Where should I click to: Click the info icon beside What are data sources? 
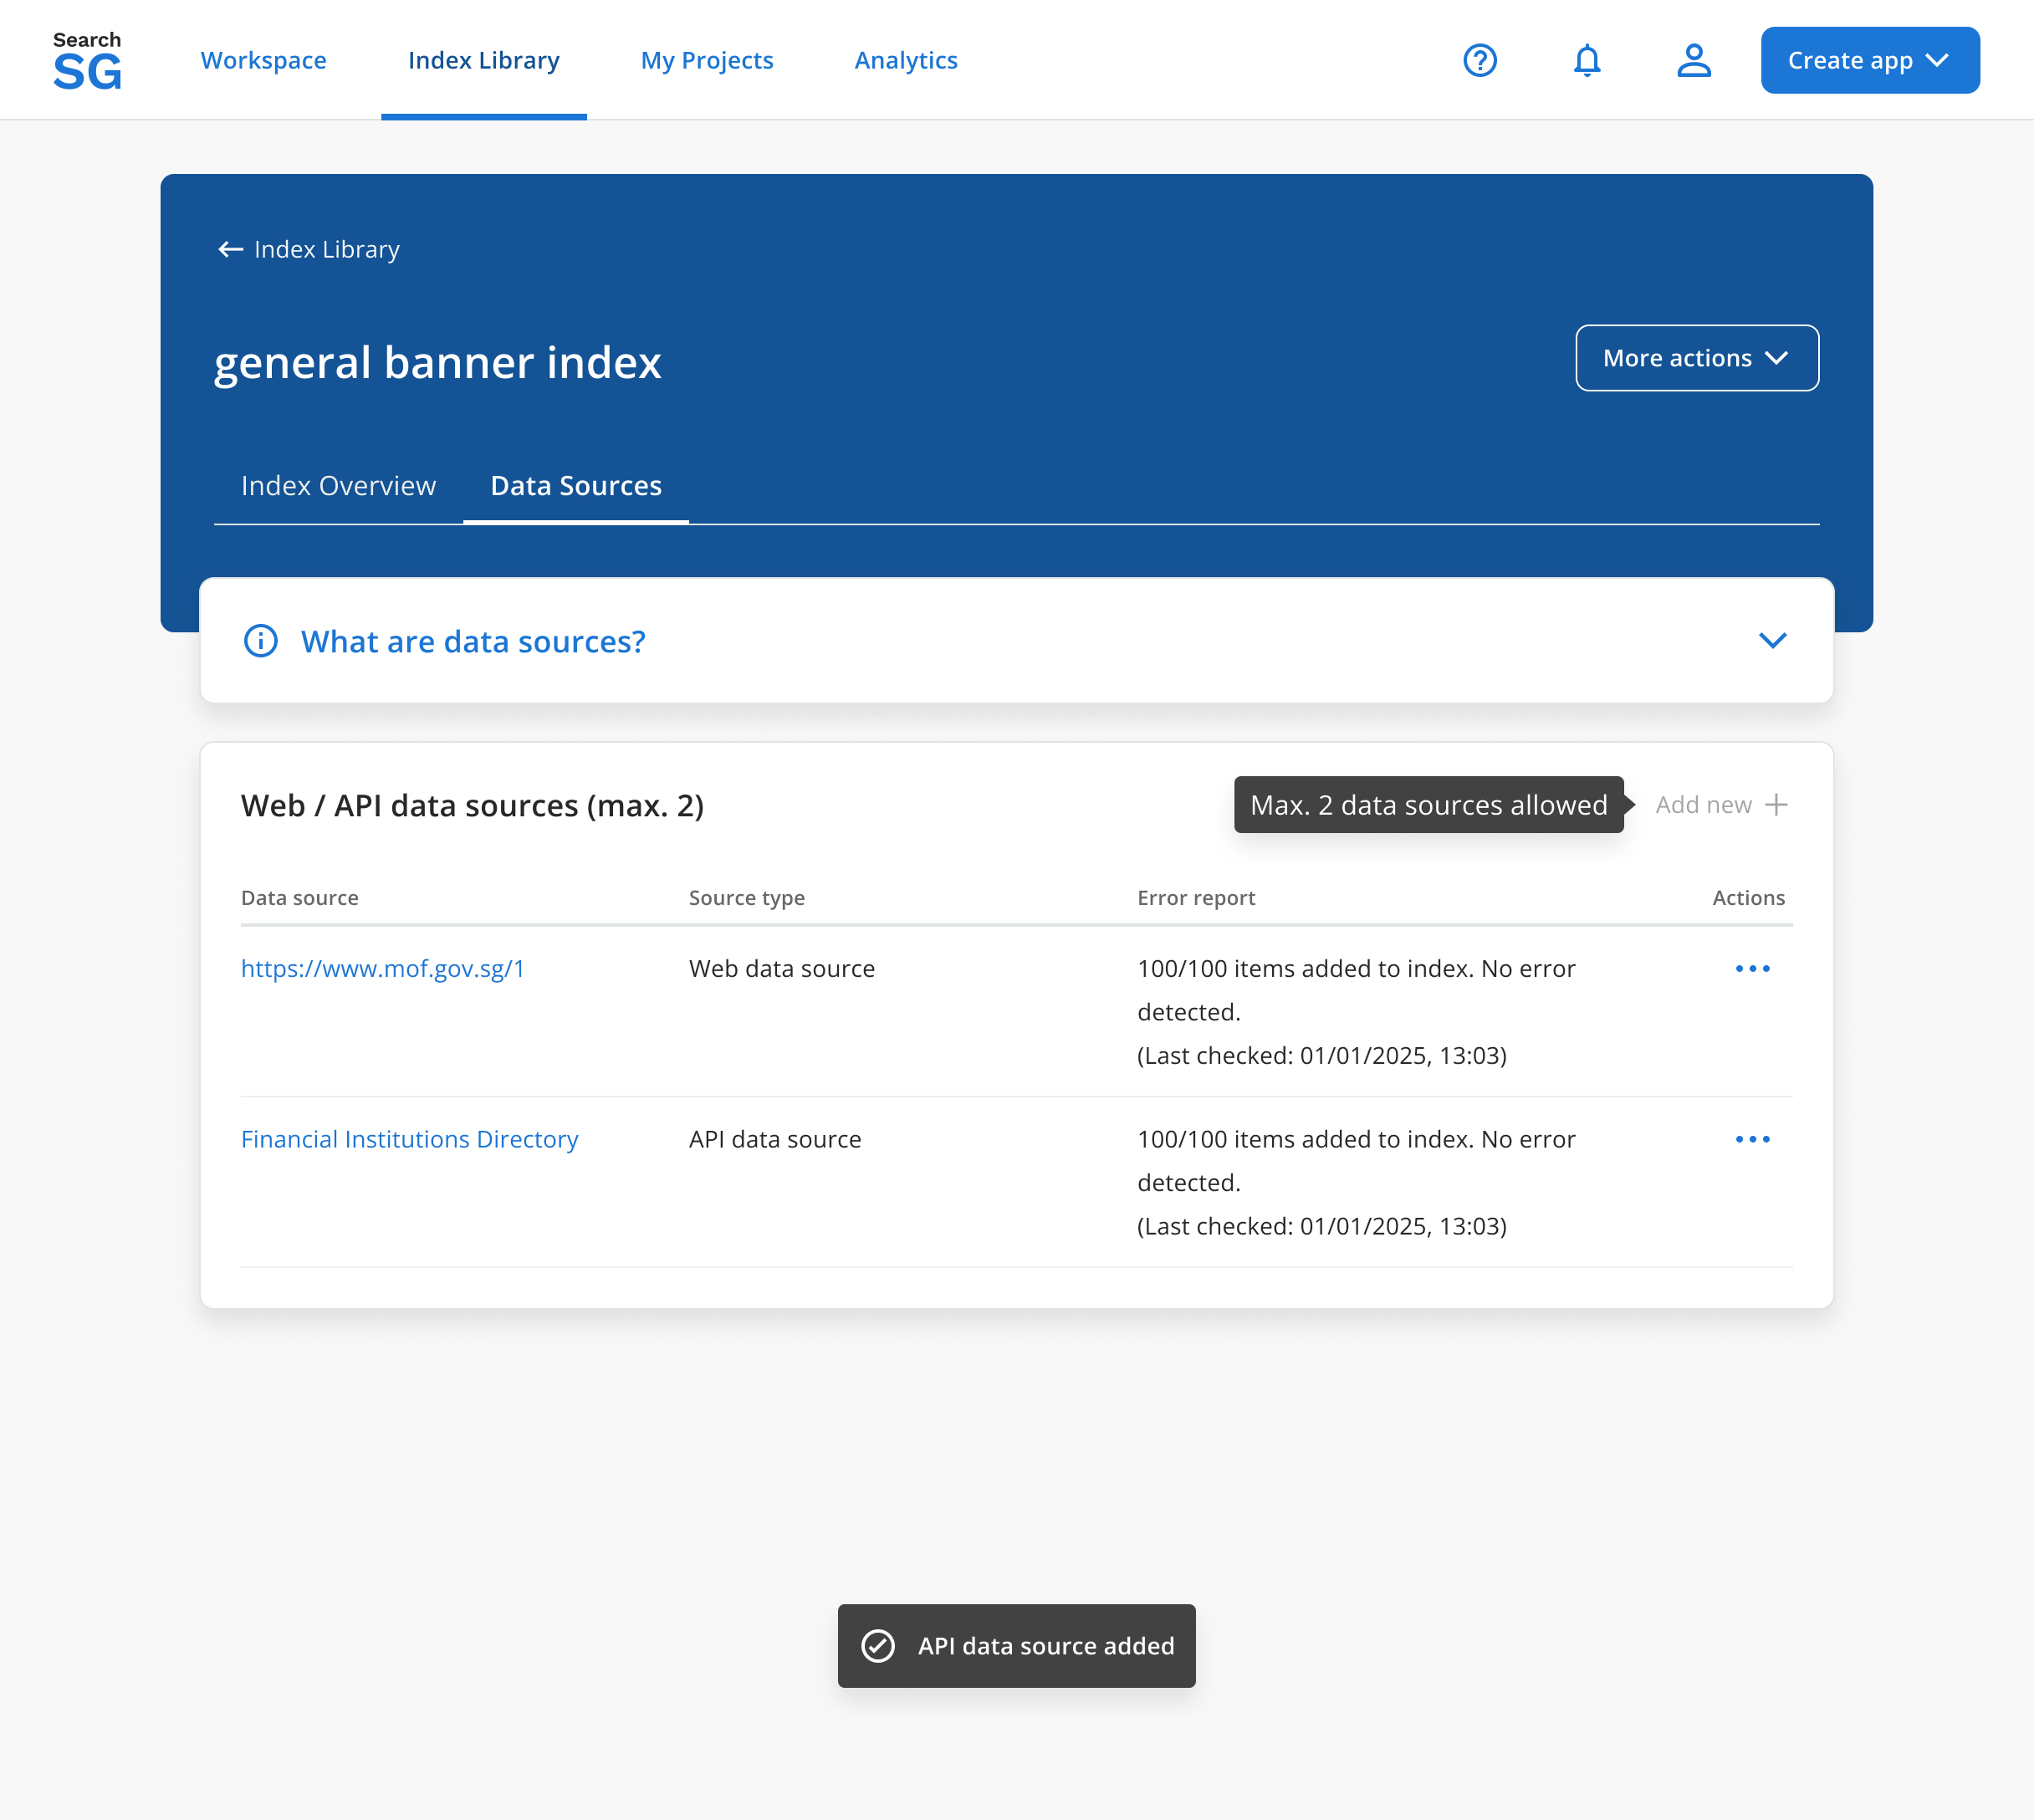click(261, 641)
